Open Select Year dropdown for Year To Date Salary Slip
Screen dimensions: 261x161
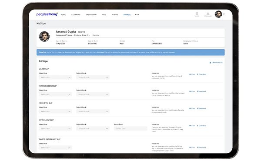[55, 148]
